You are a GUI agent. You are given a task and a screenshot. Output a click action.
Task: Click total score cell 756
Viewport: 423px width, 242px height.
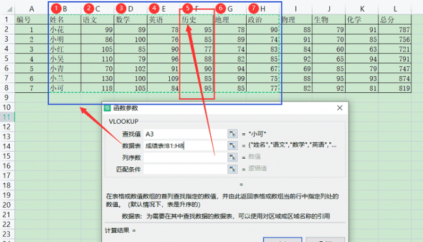[x=395, y=40]
